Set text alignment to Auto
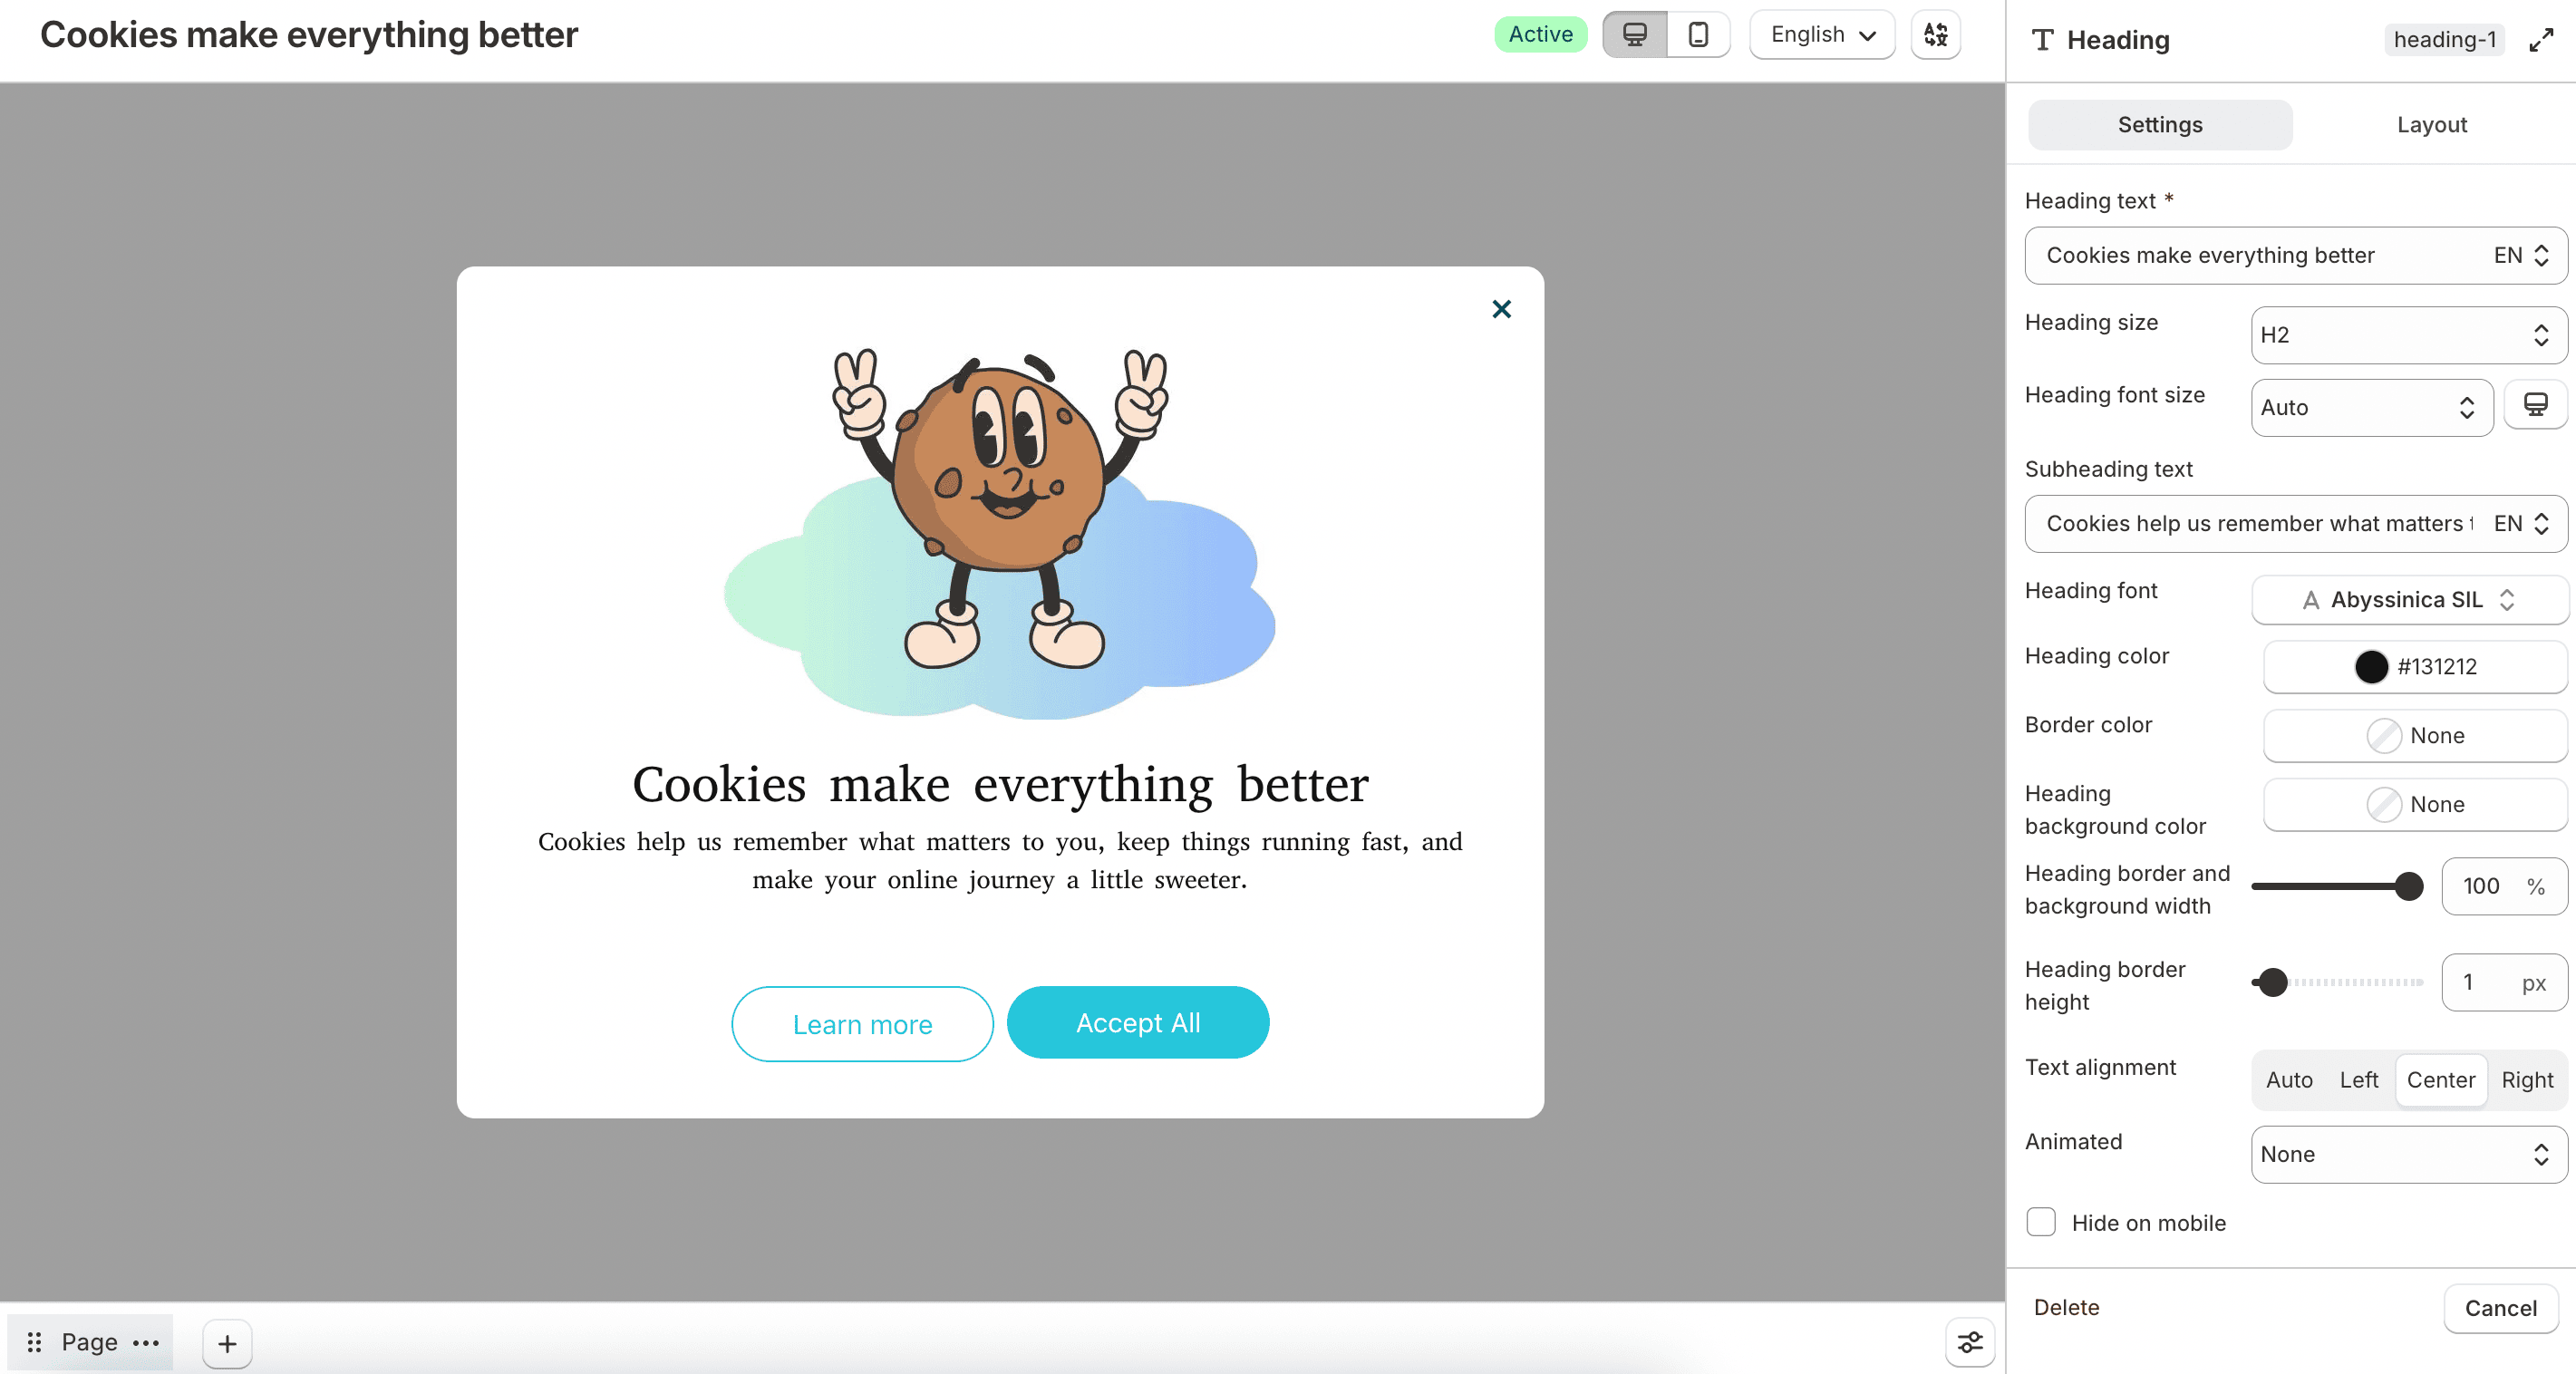Screen dimensions: 2576x1374 point(2289,1080)
